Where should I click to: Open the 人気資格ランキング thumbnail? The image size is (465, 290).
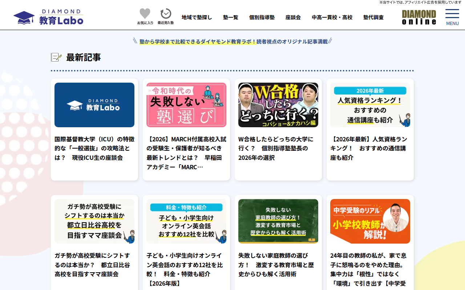click(370, 105)
